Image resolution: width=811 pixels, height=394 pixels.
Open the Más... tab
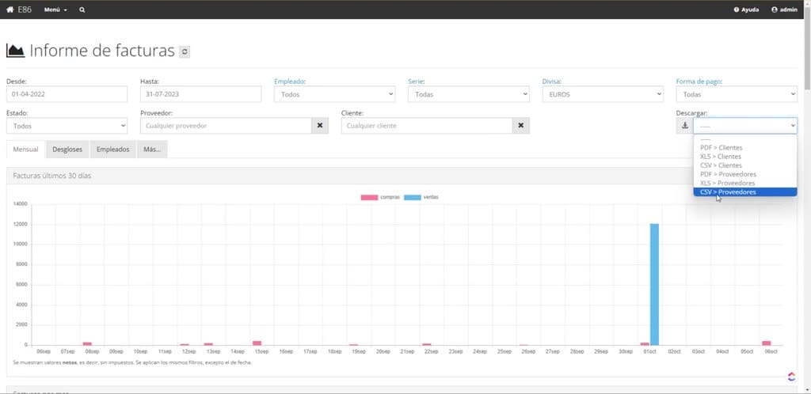click(152, 150)
